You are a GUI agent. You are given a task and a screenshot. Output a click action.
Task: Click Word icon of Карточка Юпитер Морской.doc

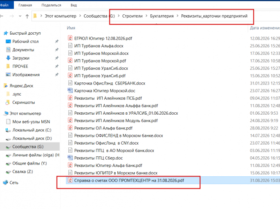(70, 91)
